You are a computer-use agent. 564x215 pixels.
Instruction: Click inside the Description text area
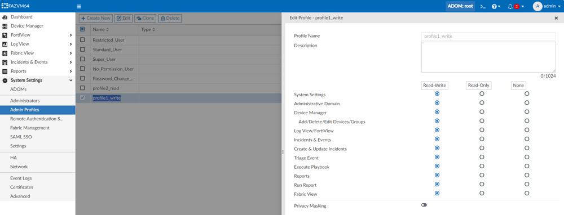pos(488,57)
